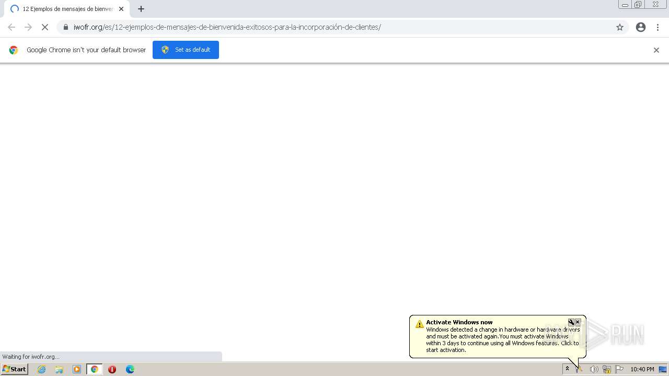Open Chrome three-dot menu
The image size is (669, 376).
pos(658,27)
